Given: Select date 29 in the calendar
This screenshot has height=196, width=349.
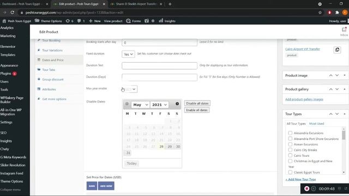Looking at the screenshot, I should coord(170,146).
